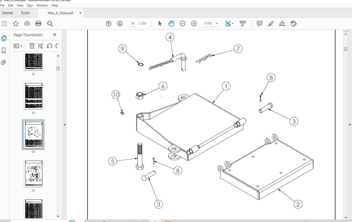Open thumbnails options dropdown menu
Screen dimensions: 352x222
(x=18, y=46)
